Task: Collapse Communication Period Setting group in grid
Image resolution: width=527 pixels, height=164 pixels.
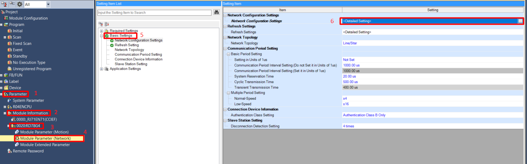Action: pyautogui.click(x=225, y=48)
